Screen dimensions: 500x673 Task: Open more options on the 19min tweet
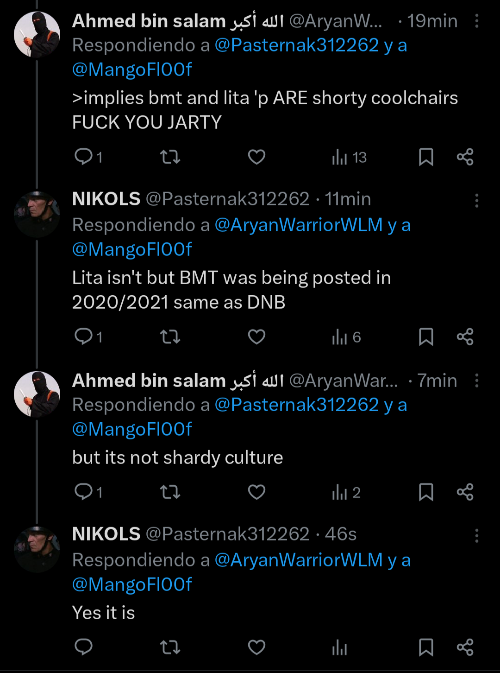[476, 21]
